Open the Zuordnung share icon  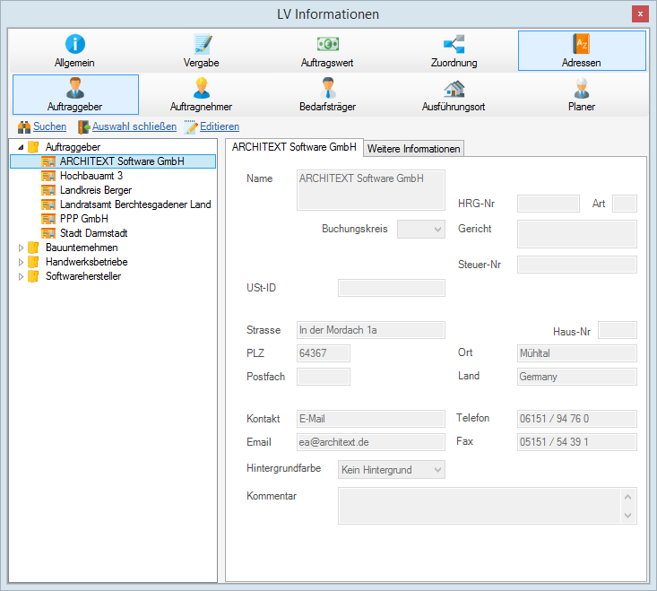point(454,44)
